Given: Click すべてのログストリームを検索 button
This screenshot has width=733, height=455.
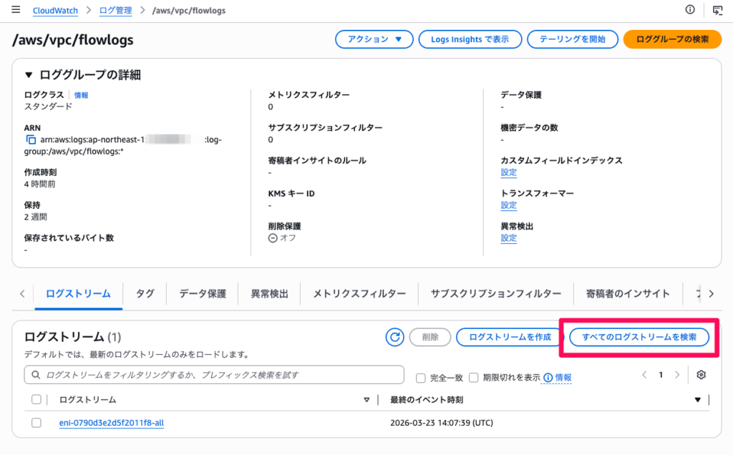Looking at the screenshot, I should [x=639, y=337].
